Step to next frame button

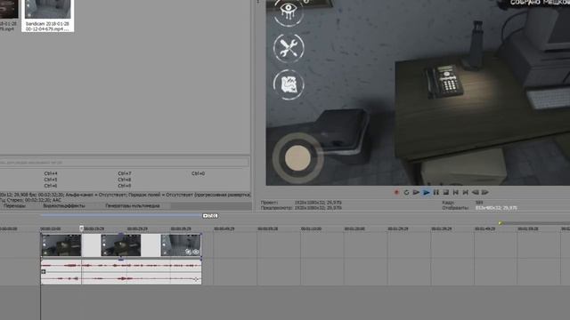point(484,192)
